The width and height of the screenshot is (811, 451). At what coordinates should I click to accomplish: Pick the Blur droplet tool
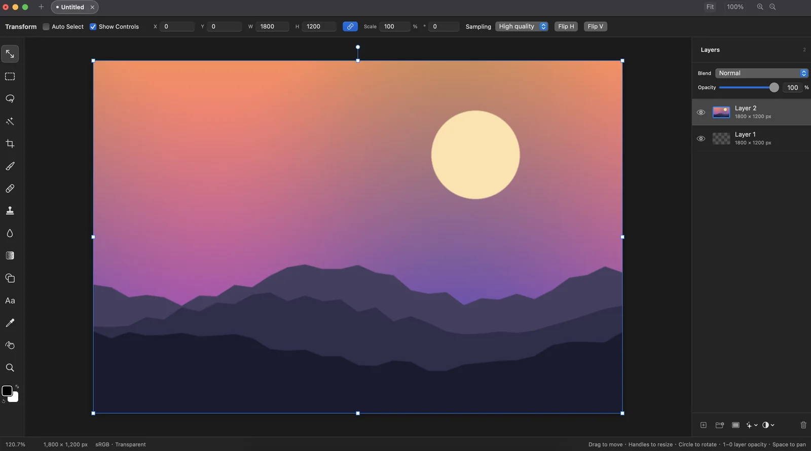[x=10, y=233]
